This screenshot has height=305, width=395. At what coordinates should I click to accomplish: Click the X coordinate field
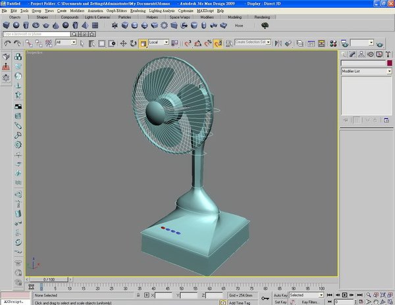(x=163, y=295)
